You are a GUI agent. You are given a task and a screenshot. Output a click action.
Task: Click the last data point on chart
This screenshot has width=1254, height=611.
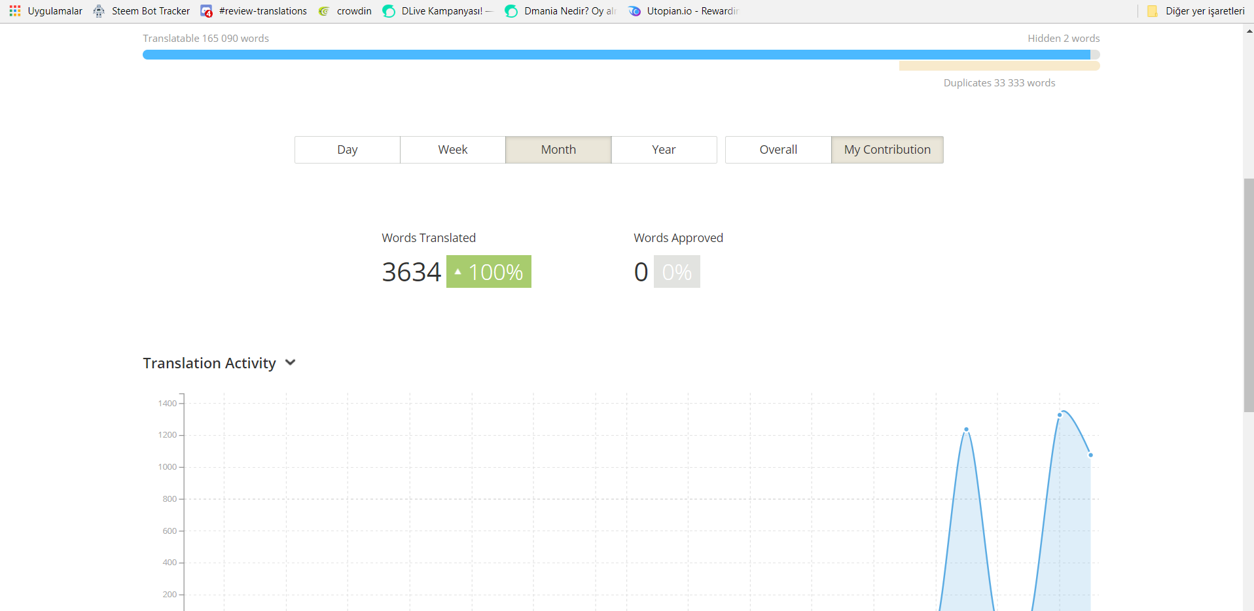pyautogui.click(x=1090, y=455)
